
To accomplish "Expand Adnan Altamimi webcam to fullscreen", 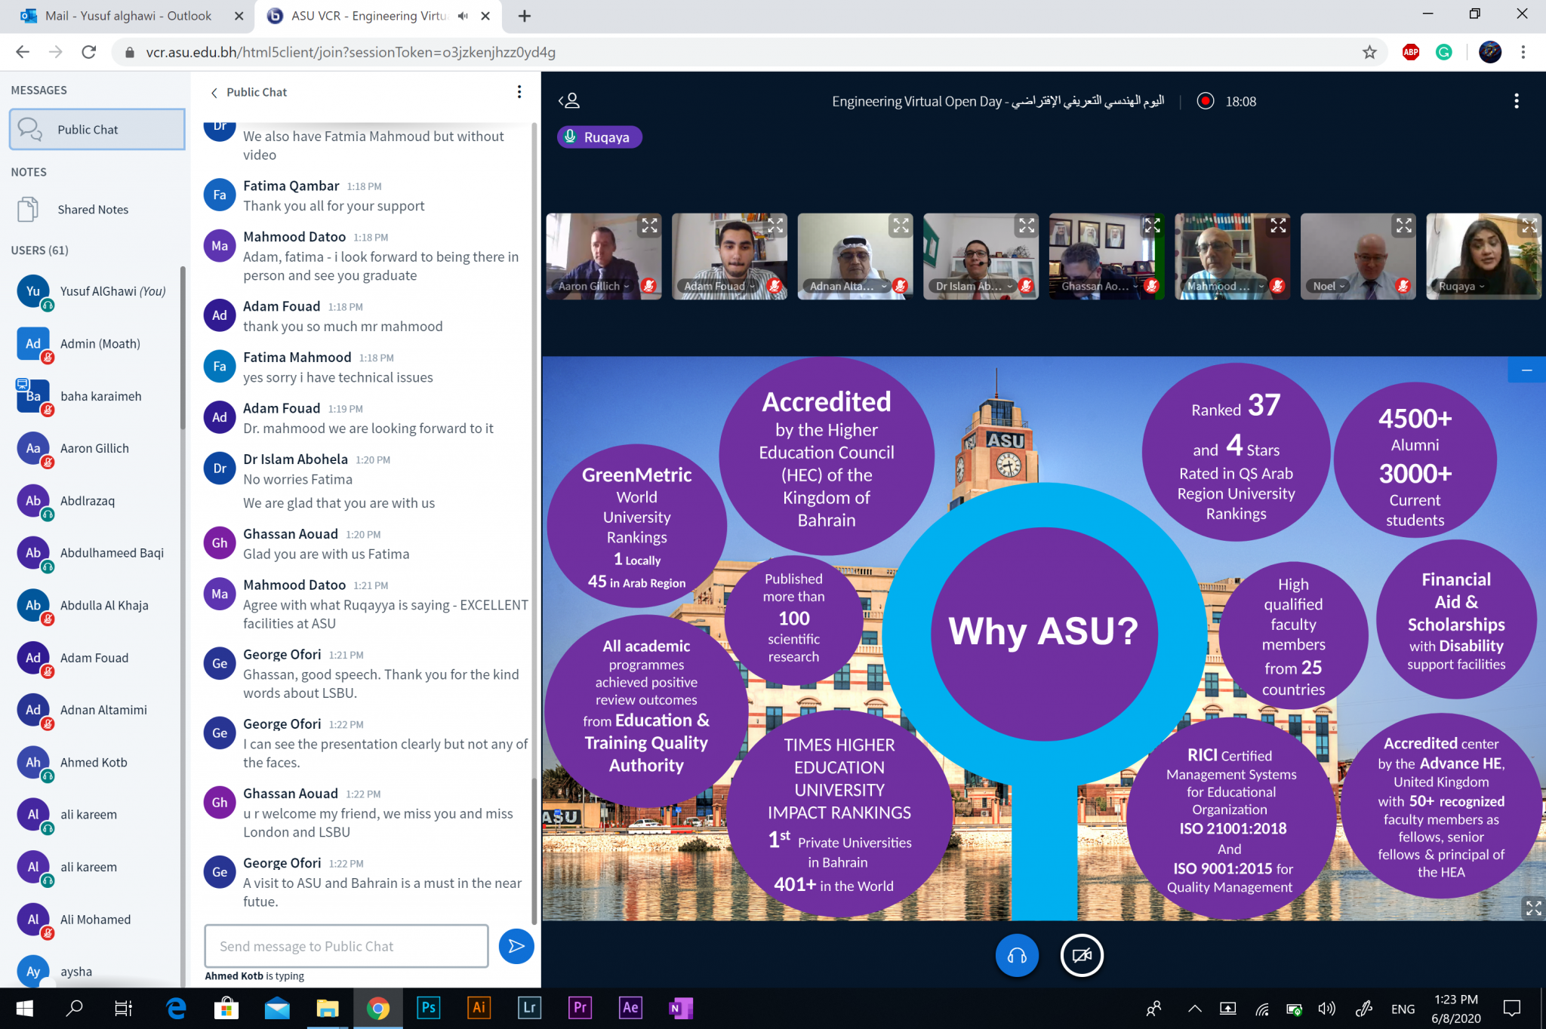I will coord(901,226).
